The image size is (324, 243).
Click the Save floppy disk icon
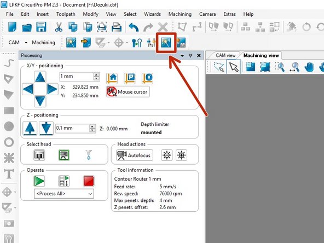point(42,27)
